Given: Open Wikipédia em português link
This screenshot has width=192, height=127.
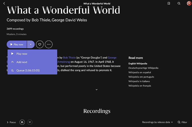Looking at the screenshot, I should [141, 77].
